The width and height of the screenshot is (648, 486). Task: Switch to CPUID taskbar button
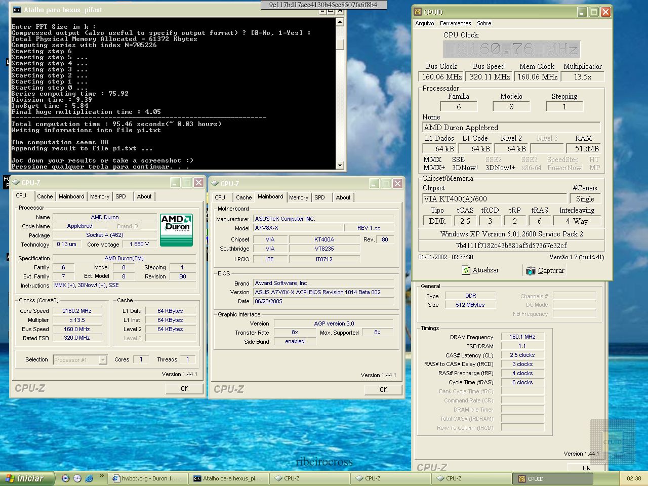(x=554, y=478)
